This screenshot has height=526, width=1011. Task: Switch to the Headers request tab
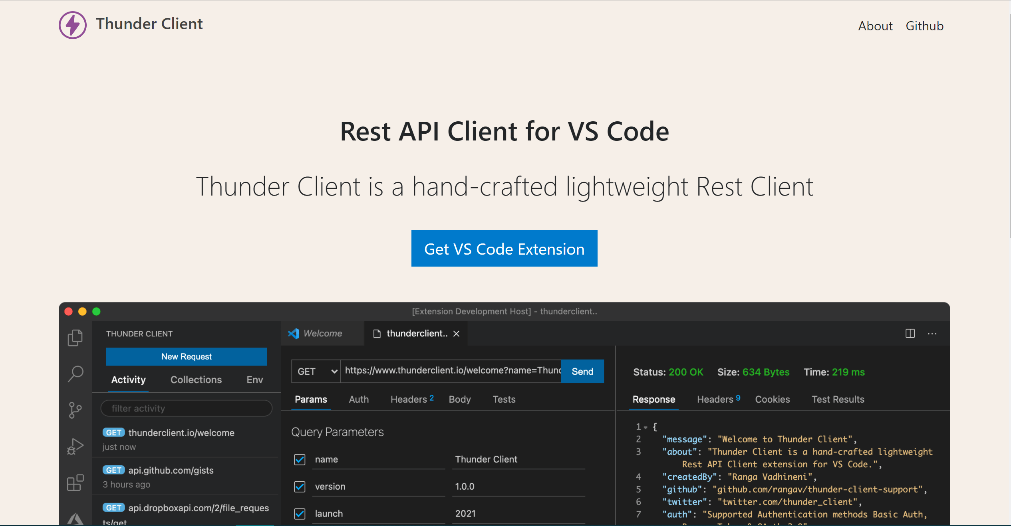coord(409,399)
